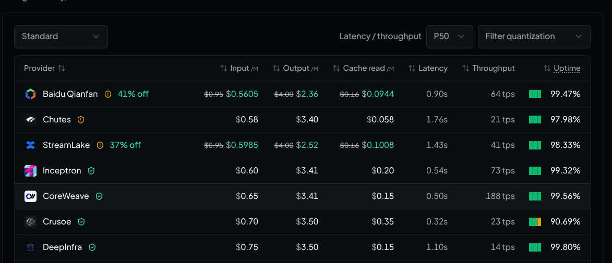612x263 pixels.
Task: Click the orange warning shield next to Chutes
Action: click(x=81, y=120)
